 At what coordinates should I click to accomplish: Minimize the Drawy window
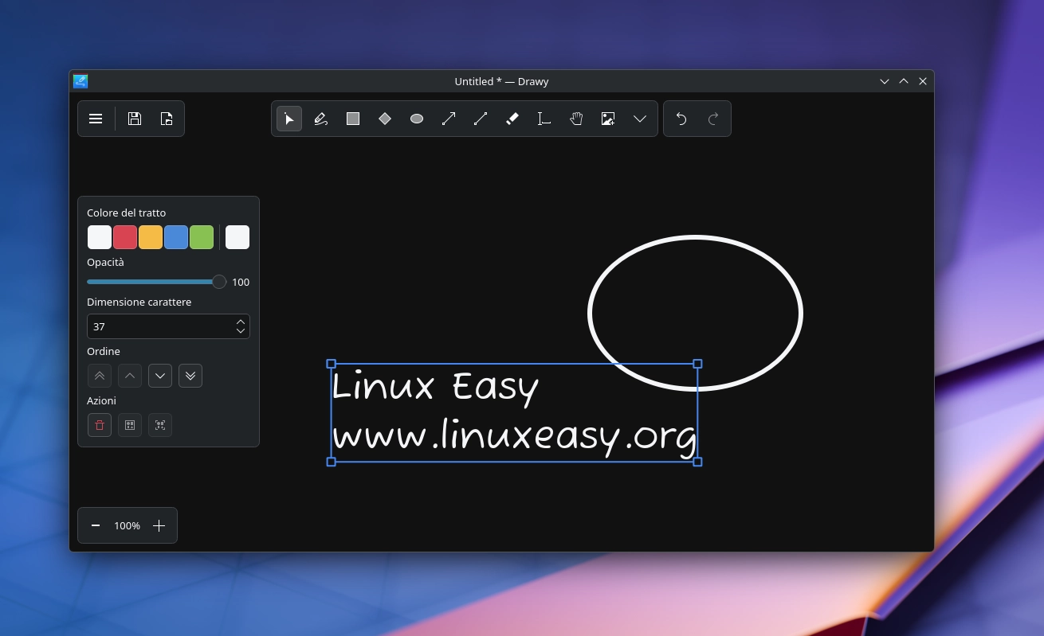885,81
